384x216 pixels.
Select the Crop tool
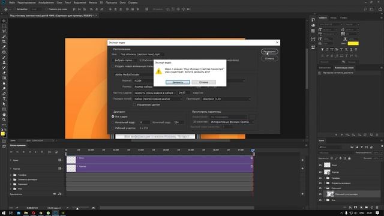point(4,41)
